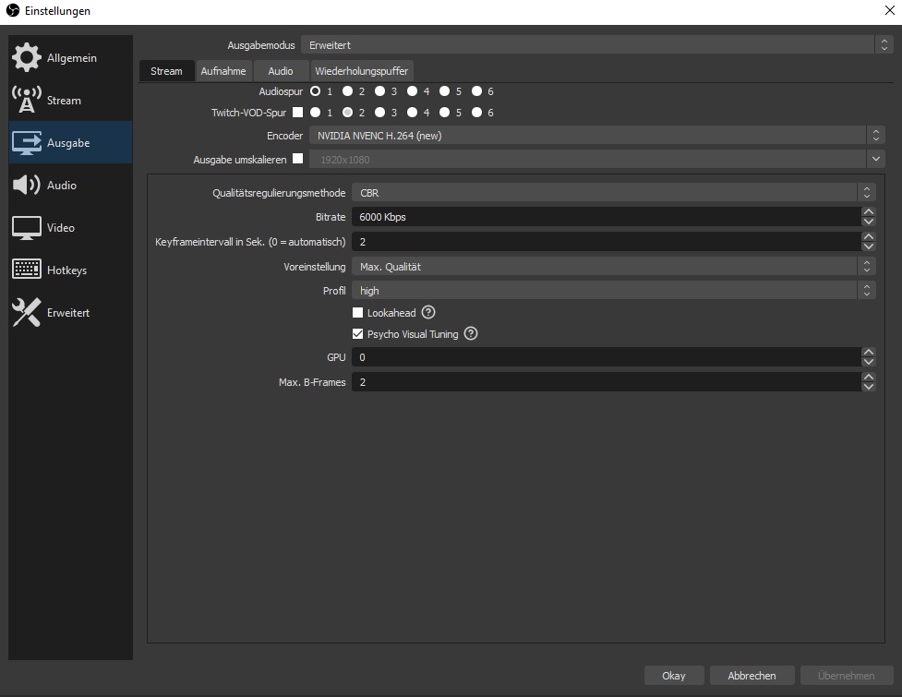Enable the Ausgabe umskalieren checkbox
Image resolution: width=902 pixels, height=697 pixels.
[x=297, y=159]
